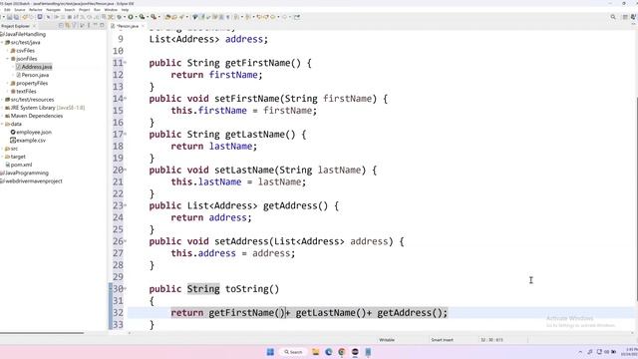Viewport: 638px width, 359px height.
Task: Open the dropdown arrow beside the Debug icon
Action: click(x=124, y=17)
